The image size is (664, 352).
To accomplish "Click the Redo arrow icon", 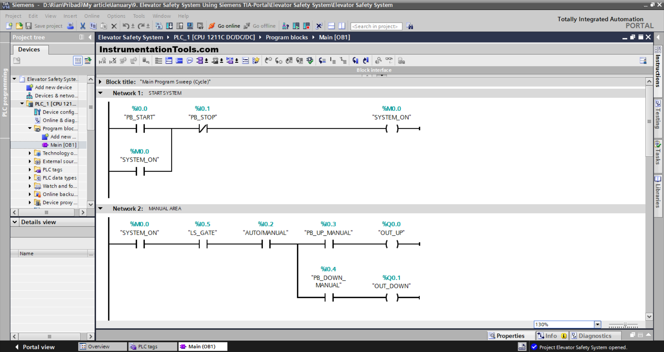I will [x=141, y=26].
